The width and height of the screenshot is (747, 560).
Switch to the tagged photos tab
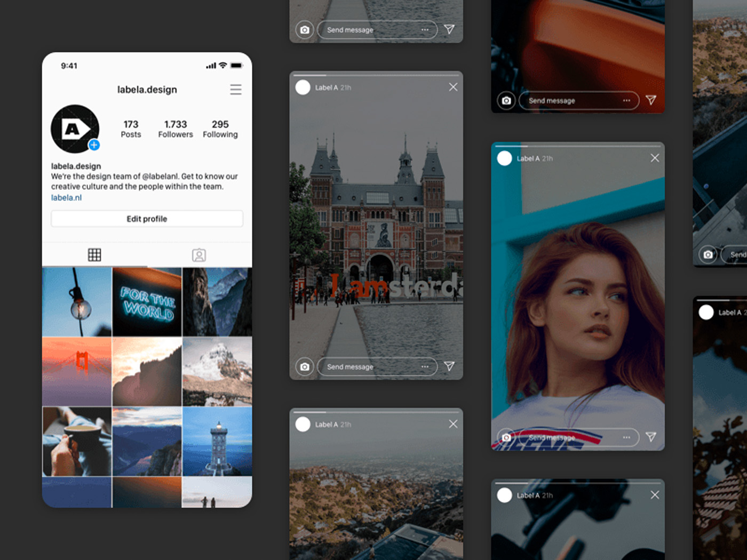(199, 255)
